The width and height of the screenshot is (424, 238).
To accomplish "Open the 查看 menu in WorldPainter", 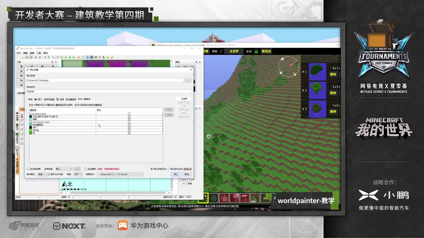I will tap(32, 53).
